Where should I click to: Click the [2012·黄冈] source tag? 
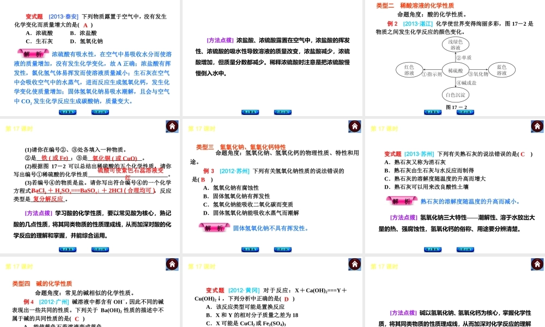(x=244, y=290)
